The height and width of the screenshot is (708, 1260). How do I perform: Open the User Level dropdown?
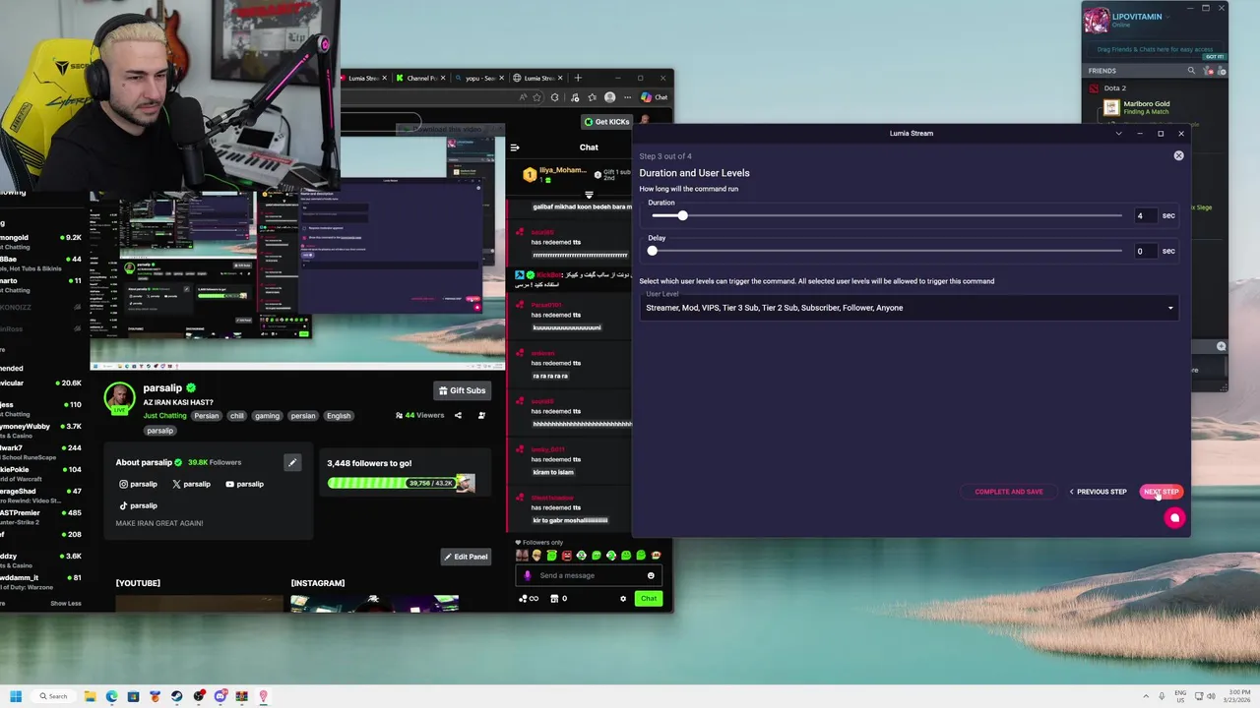pyautogui.click(x=909, y=307)
